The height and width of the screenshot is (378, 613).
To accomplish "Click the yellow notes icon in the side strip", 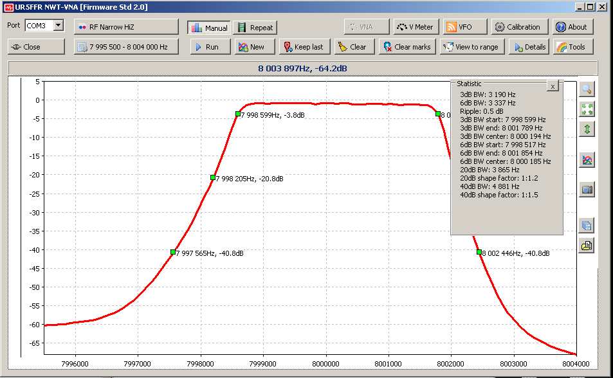I will (x=586, y=246).
